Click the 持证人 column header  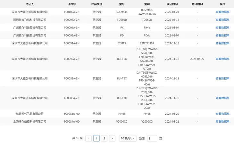coord(30,4)
